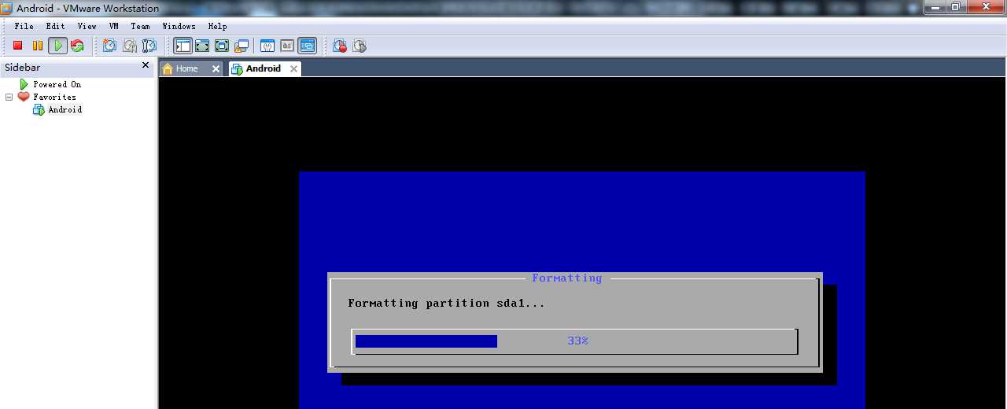Click the VMware icon in title bar
The width and height of the screenshot is (1007, 409).
point(6,8)
